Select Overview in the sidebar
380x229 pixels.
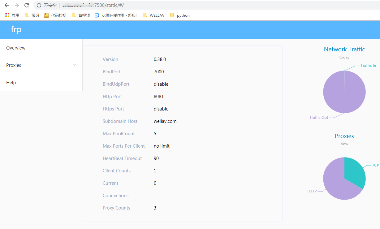[41, 48]
